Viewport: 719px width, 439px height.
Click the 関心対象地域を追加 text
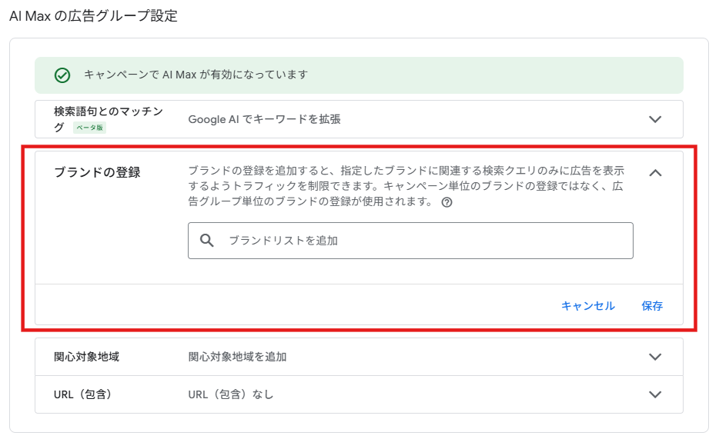pyautogui.click(x=237, y=357)
